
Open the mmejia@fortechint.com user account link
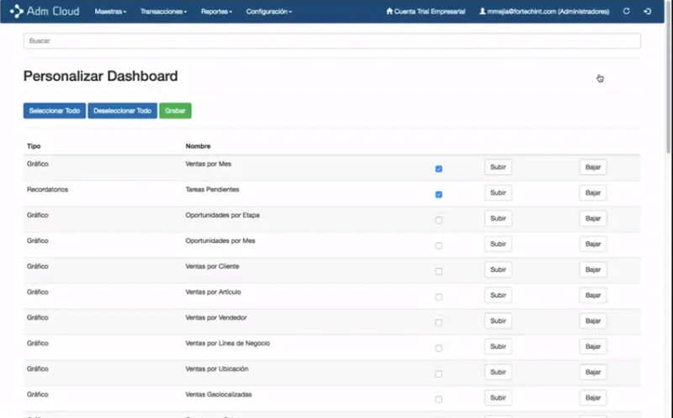pos(544,12)
